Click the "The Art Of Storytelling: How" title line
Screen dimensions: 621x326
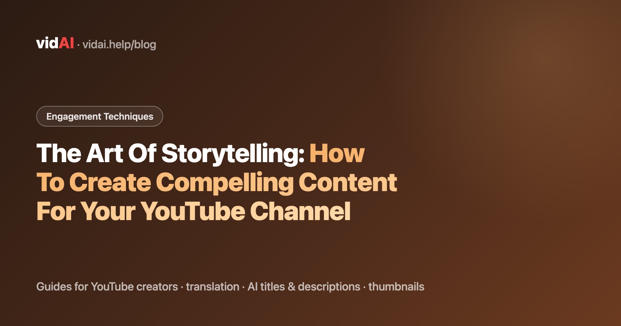(200, 154)
